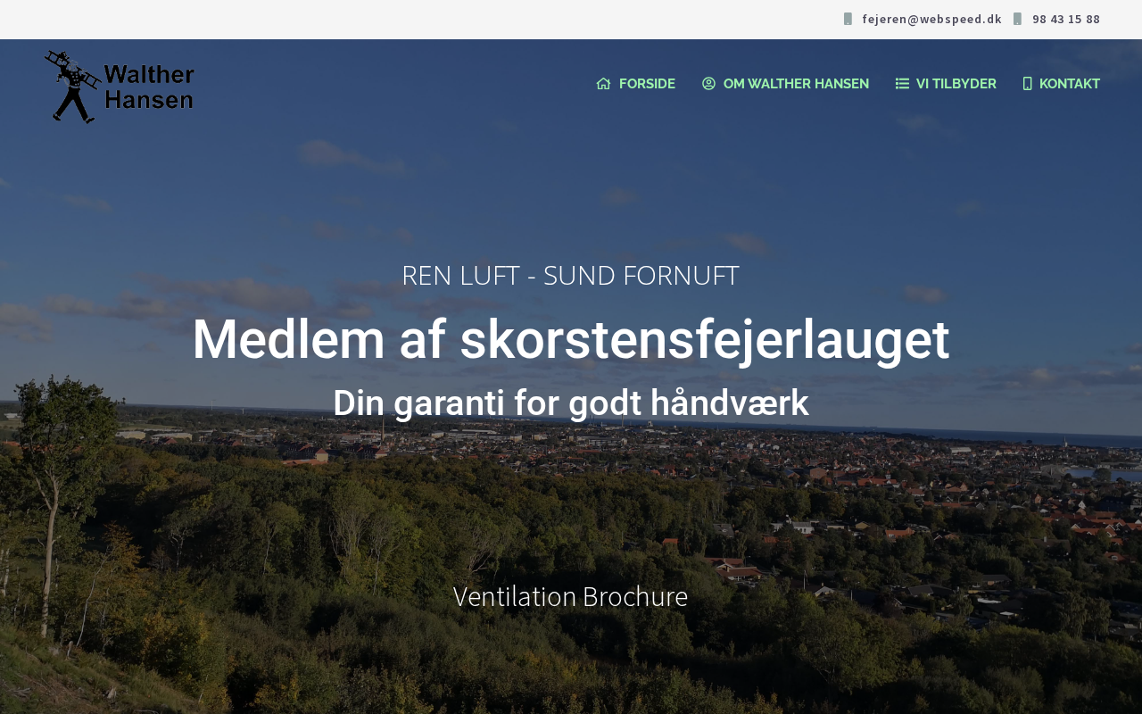
Task: Click the Walther Hansen logo text
Action: pyautogui.click(x=149, y=87)
